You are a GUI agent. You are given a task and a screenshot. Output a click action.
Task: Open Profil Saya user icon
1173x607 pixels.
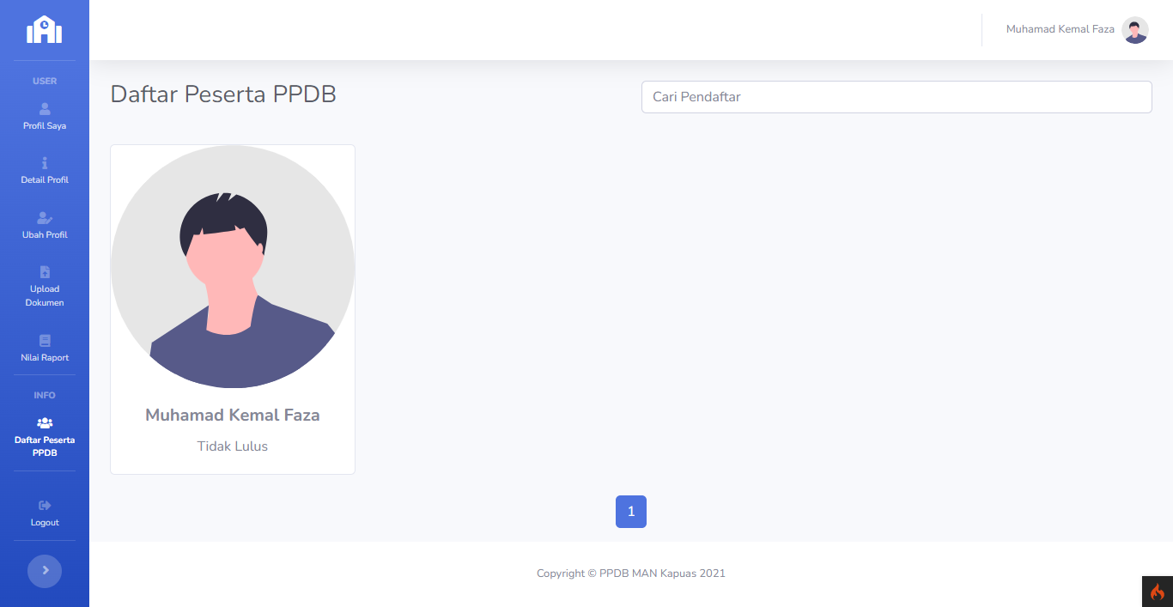coord(45,109)
